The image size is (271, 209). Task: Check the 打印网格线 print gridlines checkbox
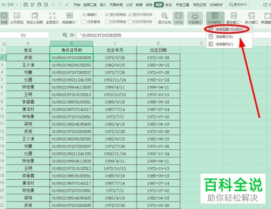point(107,22)
